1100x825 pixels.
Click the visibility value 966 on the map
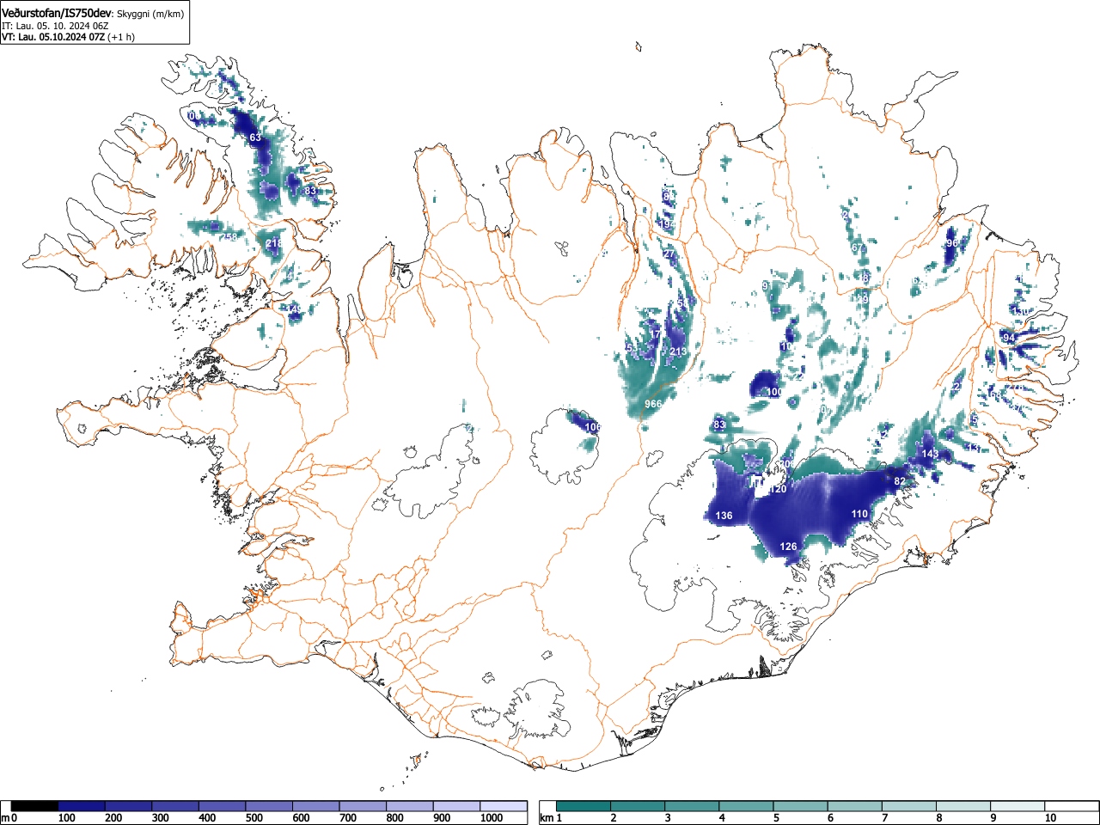click(x=653, y=404)
